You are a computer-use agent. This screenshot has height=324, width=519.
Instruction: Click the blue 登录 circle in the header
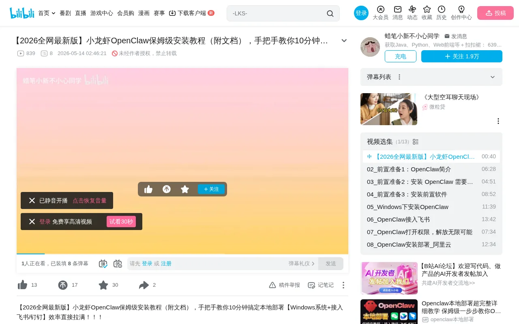point(361,13)
